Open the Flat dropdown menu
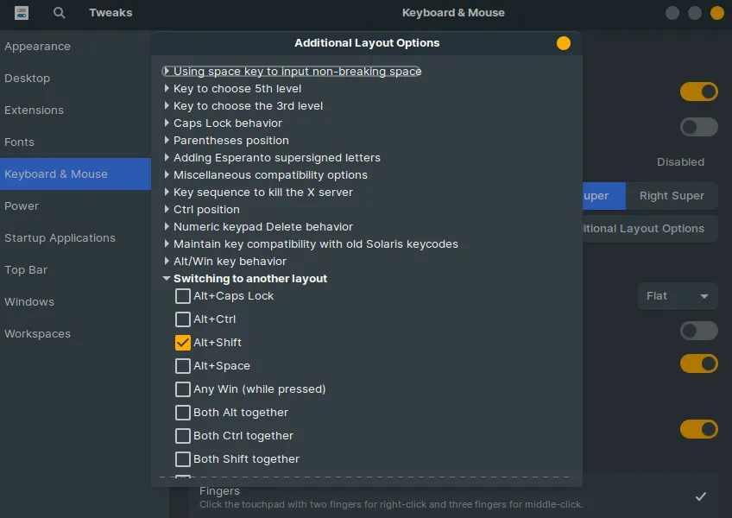Viewport: 732px width, 518px height. 678,295
